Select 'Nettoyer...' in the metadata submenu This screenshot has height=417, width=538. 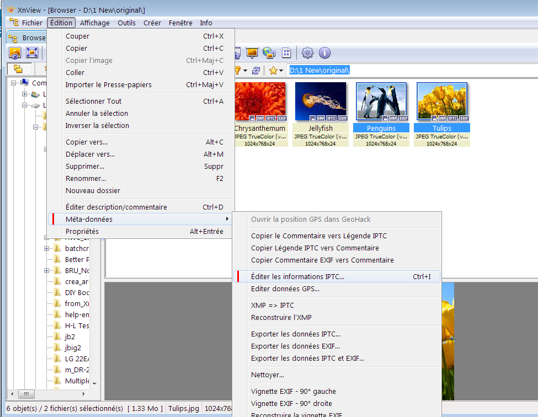[x=268, y=375]
